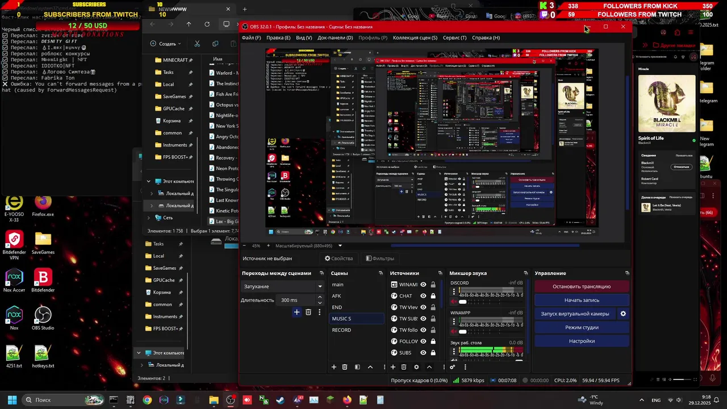Hide the WINAMP source with its eye icon
Image resolution: width=727 pixels, height=409 pixels.
click(x=423, y=285)
